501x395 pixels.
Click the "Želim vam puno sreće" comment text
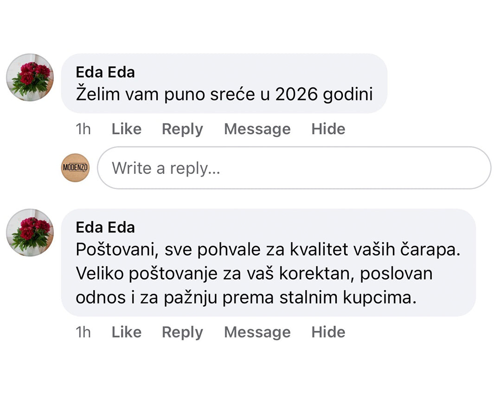coord(224,94)
